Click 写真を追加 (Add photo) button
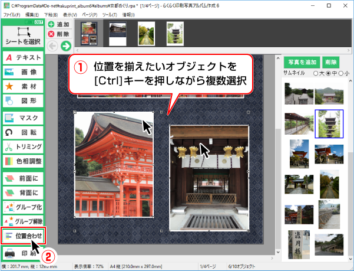This screenshot has height=271, width=354. [301, 61]
